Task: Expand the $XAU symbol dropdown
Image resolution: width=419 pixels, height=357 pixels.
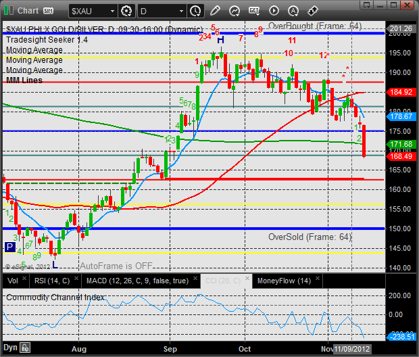Action: click(x=112, y=11)
